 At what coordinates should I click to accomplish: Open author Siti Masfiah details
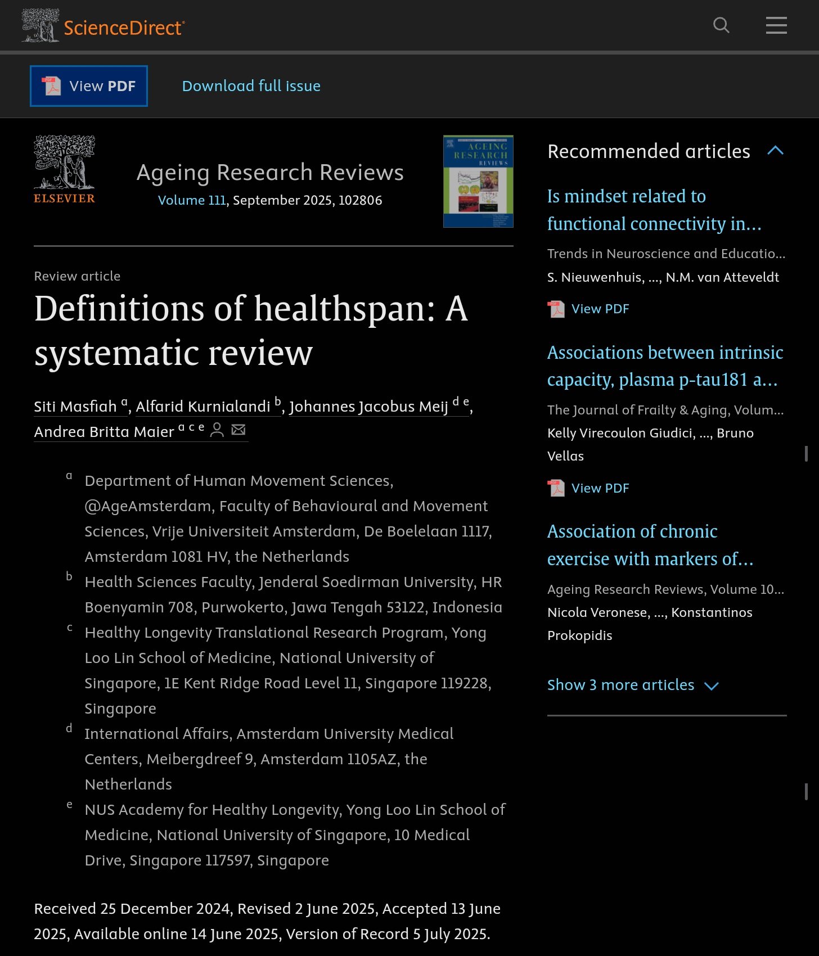[x=80, y=406]
